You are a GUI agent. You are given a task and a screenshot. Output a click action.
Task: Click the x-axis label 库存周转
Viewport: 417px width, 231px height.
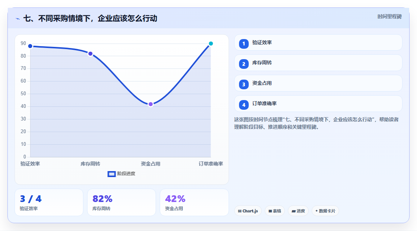click(90, 164)
